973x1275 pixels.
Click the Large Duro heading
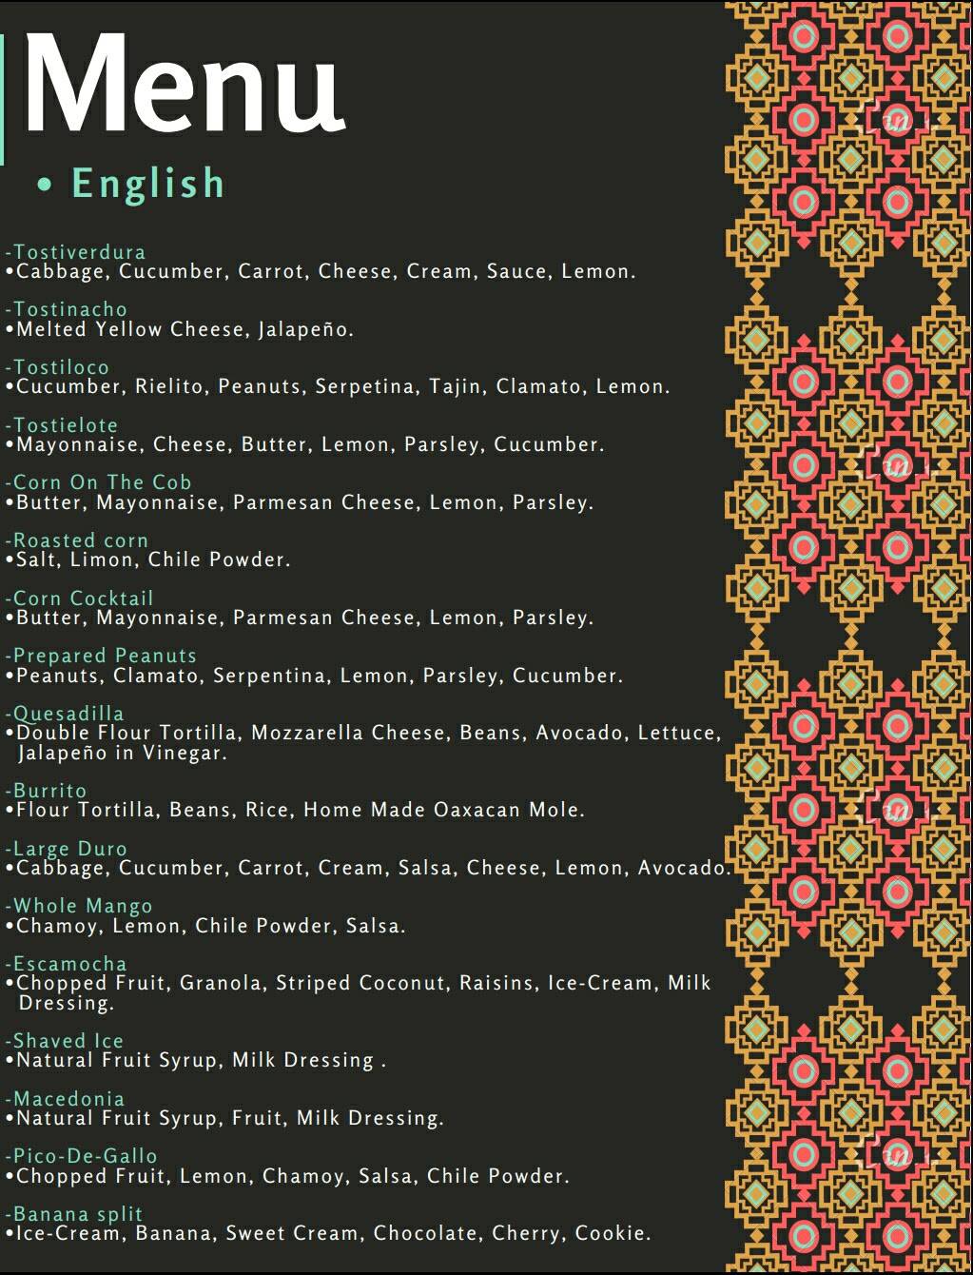[x=68, y=849]
